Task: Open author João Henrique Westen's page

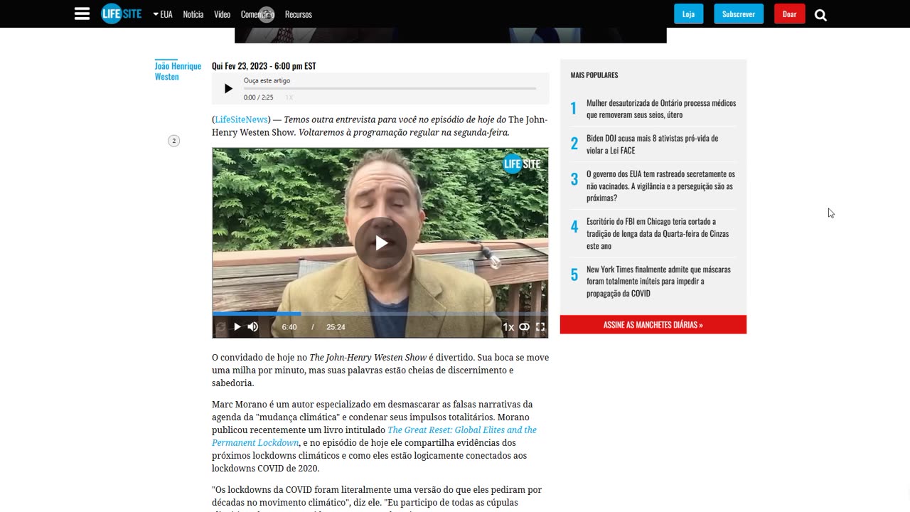Action: [x=178, y=71]
